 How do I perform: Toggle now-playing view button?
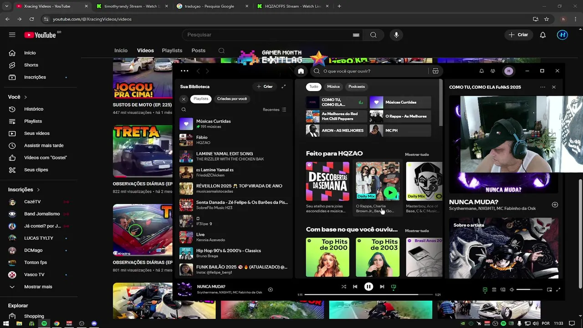pos(485,290)
